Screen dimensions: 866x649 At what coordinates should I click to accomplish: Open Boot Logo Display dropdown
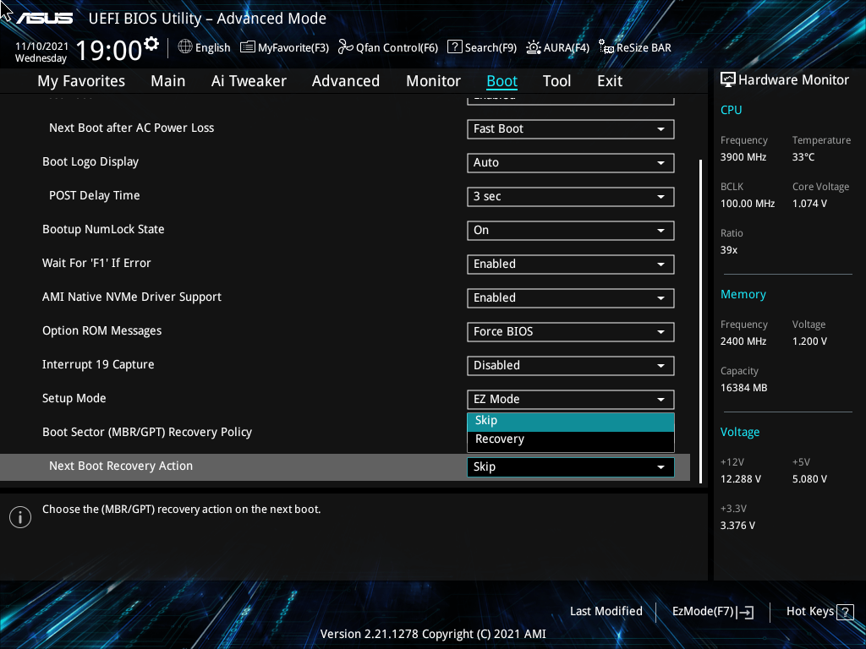[x=571, y=163]
